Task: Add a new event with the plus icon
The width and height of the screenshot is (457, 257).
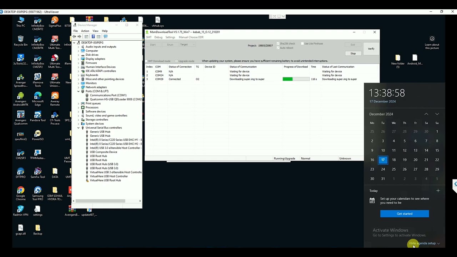Action: point(438,191)
